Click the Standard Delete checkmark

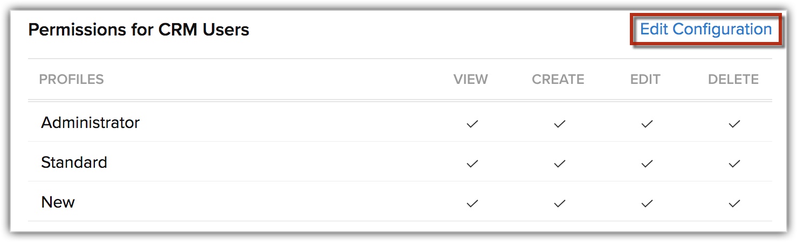pos(734,163)
